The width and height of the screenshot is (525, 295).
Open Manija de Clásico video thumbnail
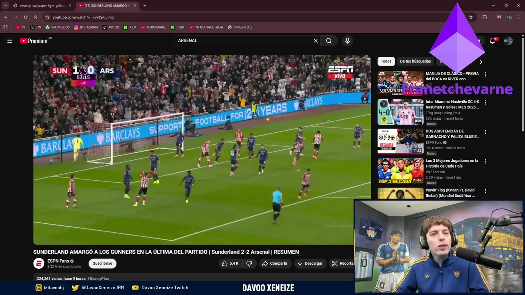(400, 84)
